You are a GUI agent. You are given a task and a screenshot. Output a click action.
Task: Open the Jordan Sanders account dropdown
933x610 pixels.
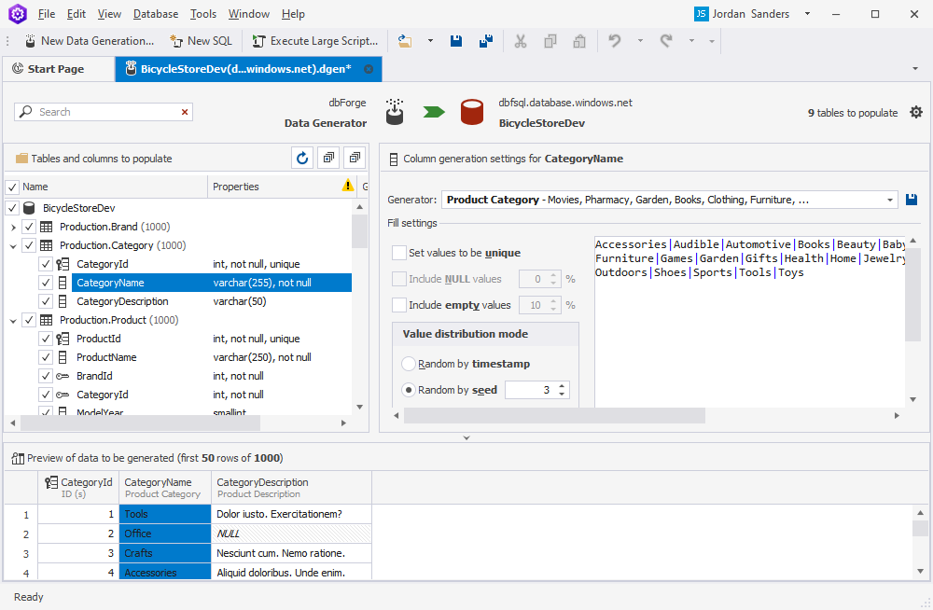[x=807, y=14]
